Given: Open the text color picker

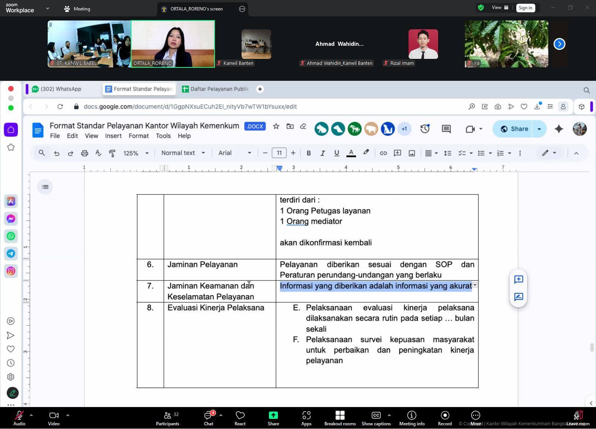Looking at the screenshot, I should tap(351, 153).
